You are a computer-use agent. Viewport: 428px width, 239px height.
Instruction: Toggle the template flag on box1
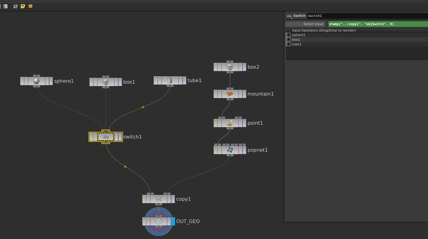click(116, 82)
